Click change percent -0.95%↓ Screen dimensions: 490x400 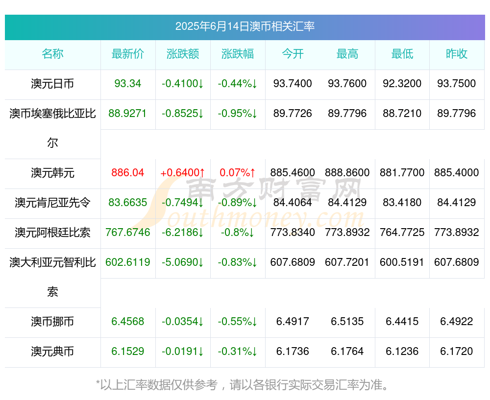[238, 114]
